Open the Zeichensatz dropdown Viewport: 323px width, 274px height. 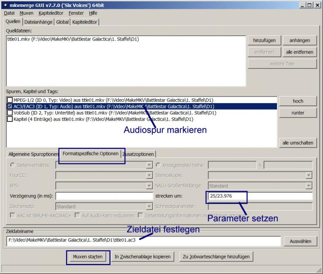[x=150, y=206]
